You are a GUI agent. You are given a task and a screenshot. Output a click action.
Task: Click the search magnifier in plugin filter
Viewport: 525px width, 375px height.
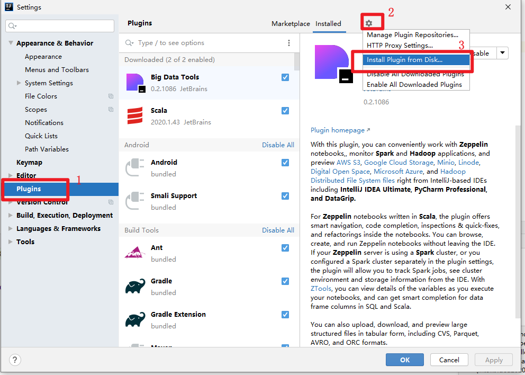(x=129, y=43)
